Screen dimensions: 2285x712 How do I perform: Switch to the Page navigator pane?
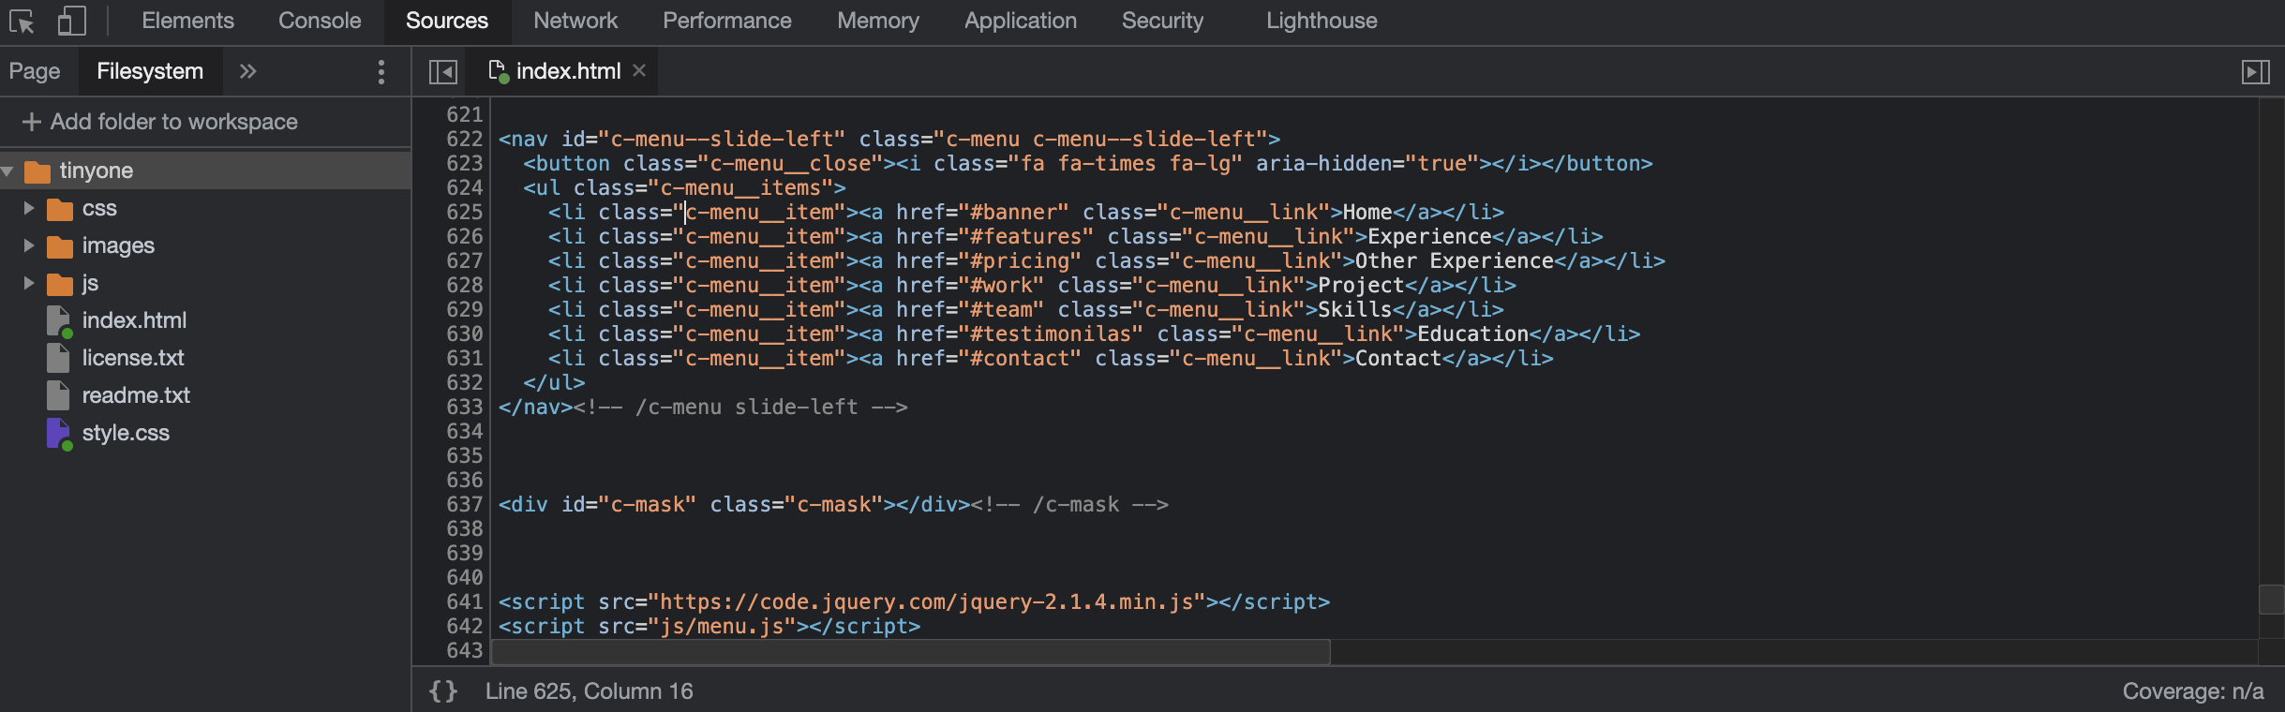pyautogui.click(x=35, y=71)
